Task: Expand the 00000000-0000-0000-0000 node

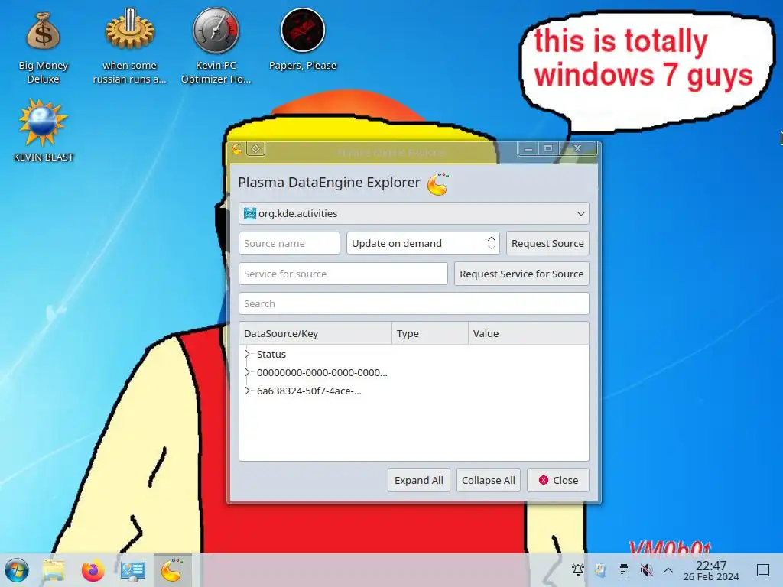Action: (x=247, y=372)
